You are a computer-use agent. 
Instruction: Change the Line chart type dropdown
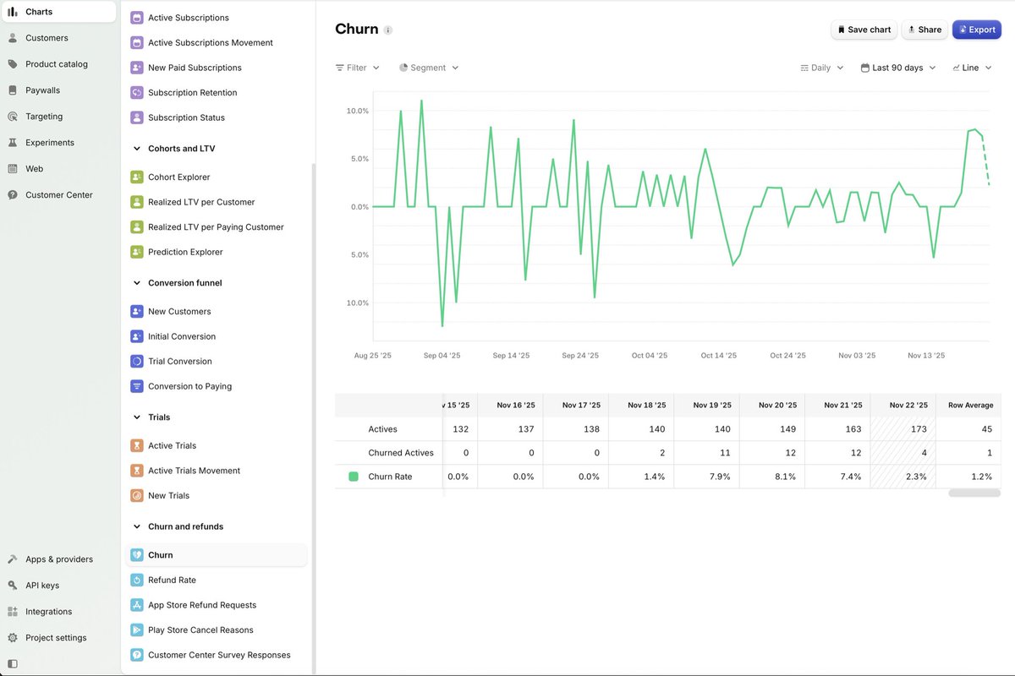click(x=972, y=68)
